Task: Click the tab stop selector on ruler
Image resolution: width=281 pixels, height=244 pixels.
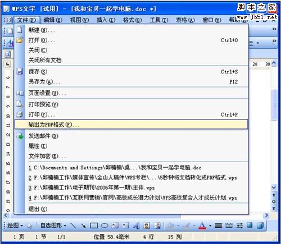Action: pyautogui.click(x=8, y=64)
